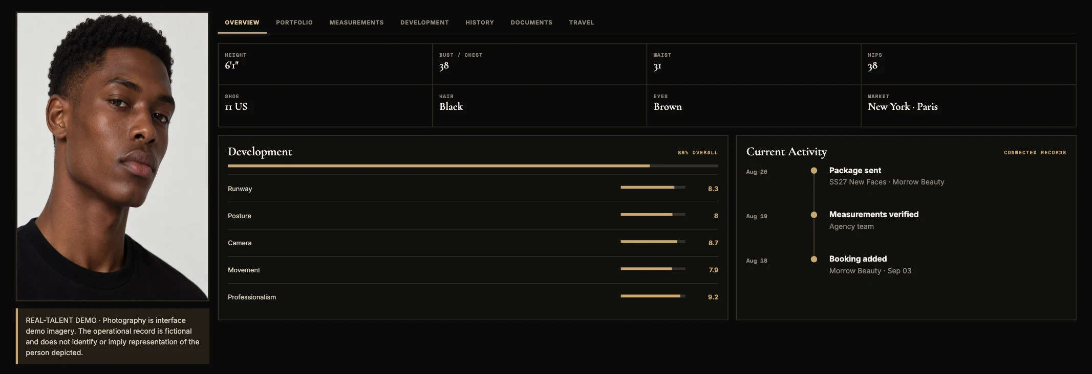
Task: Switch to the Travel tab
Action: [x=582, y=22]
